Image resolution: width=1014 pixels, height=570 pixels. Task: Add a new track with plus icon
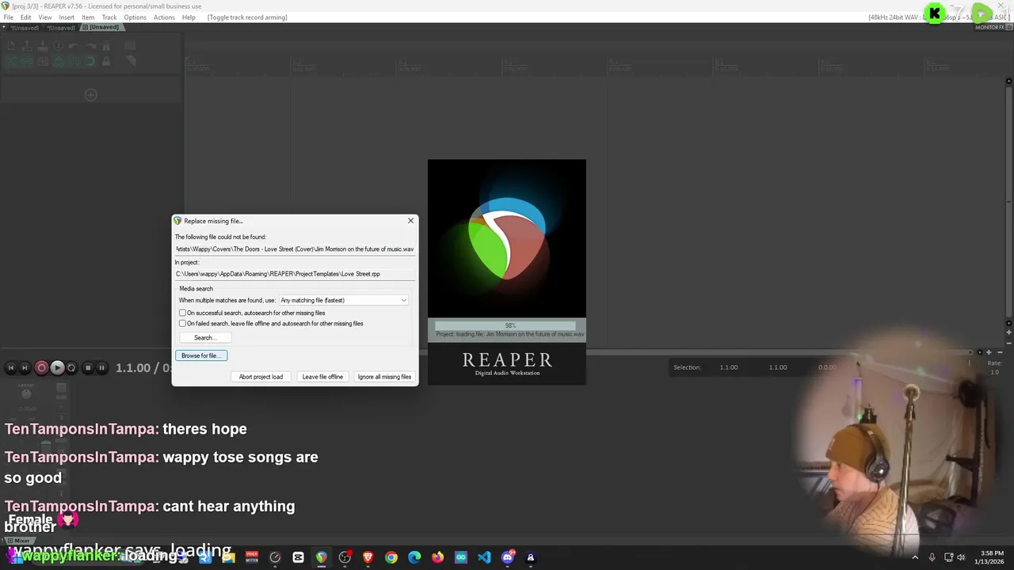[x=91, y=95]
